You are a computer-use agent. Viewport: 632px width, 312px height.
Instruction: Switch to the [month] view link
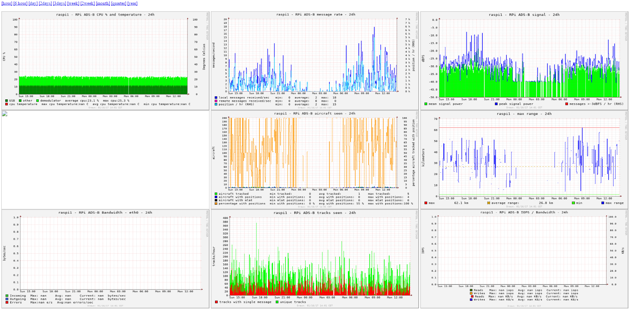[x=103, y=3]
